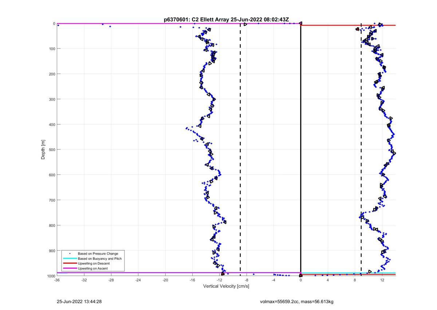Click the depth tick label 500

pos(52,150)
